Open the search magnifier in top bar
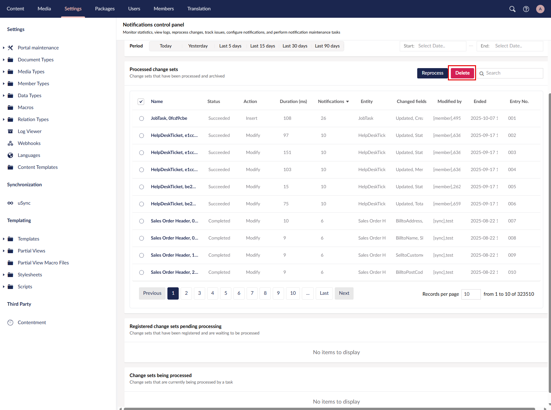The width and height of the screenshot is (551, 410). click(512, 9)
